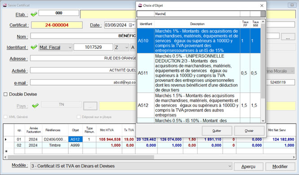Open the Personne Morale dropdown
This screenshot has width=299, height=175.
tap(292, 71)
